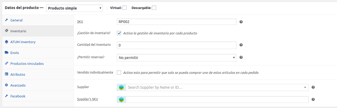Screen dimensions: 337x108
Task: Enable the Virtual checkbox
Action: pos(125,8)
